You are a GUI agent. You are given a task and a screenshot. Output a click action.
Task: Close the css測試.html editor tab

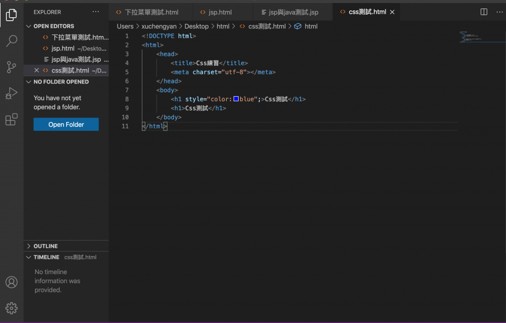[x=392, y=12]
